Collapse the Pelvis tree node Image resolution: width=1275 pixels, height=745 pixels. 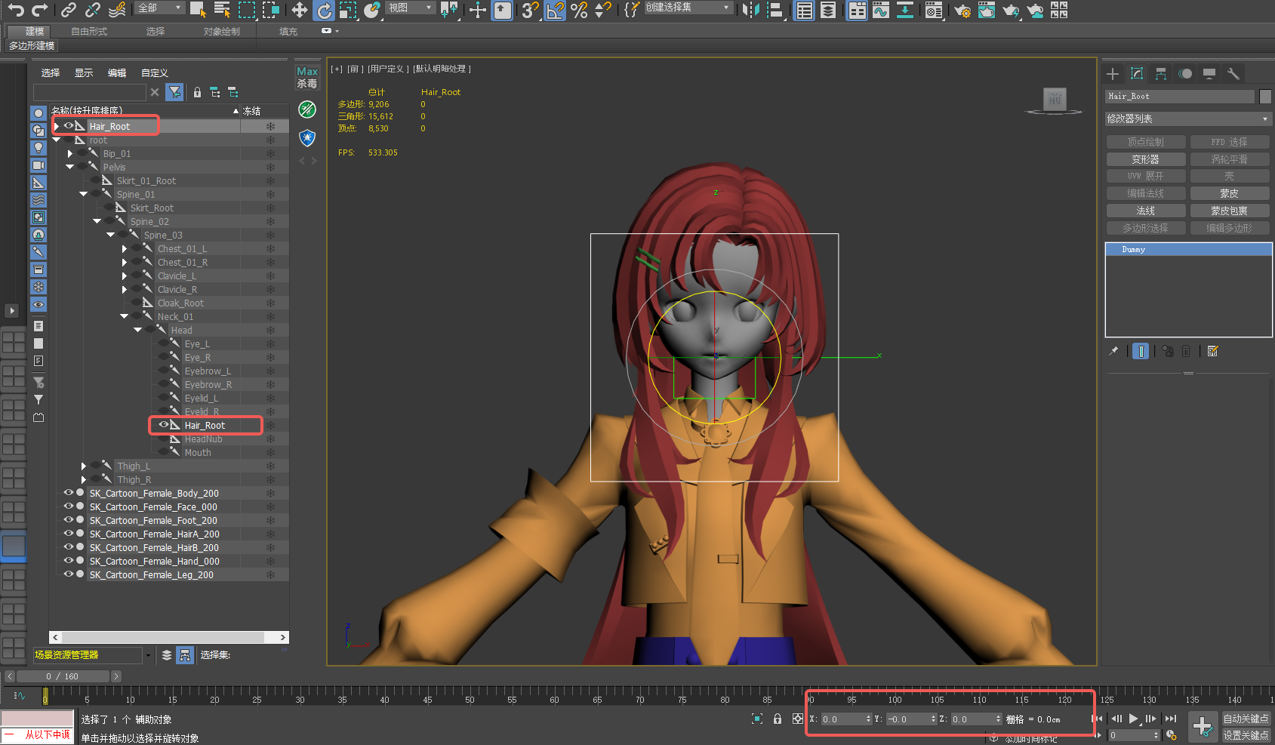point(70,167)
